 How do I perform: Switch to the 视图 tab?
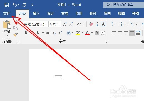click(x=121, y=14)
